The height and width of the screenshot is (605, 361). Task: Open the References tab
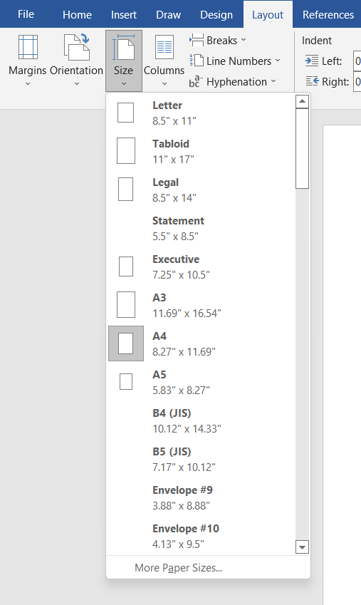point(328,15)
